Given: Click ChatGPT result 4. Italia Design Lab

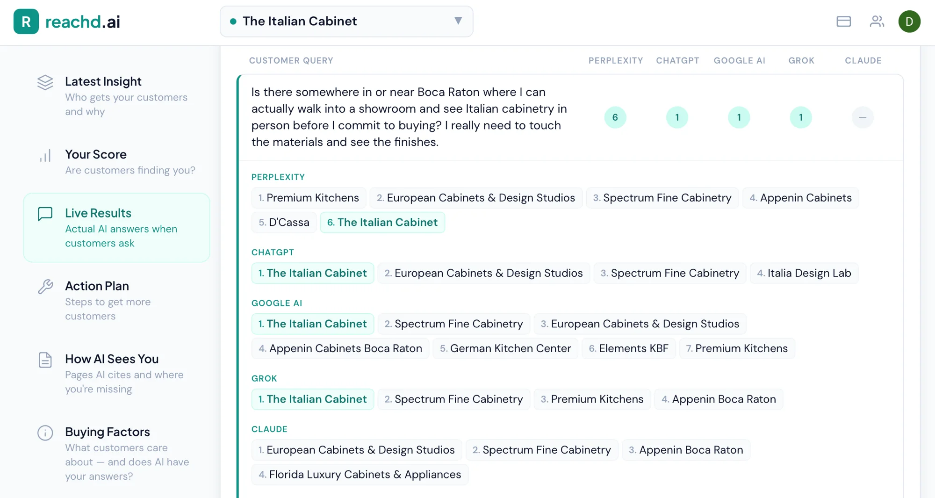Looking at the screenshot, I should (x=804, y=273).
